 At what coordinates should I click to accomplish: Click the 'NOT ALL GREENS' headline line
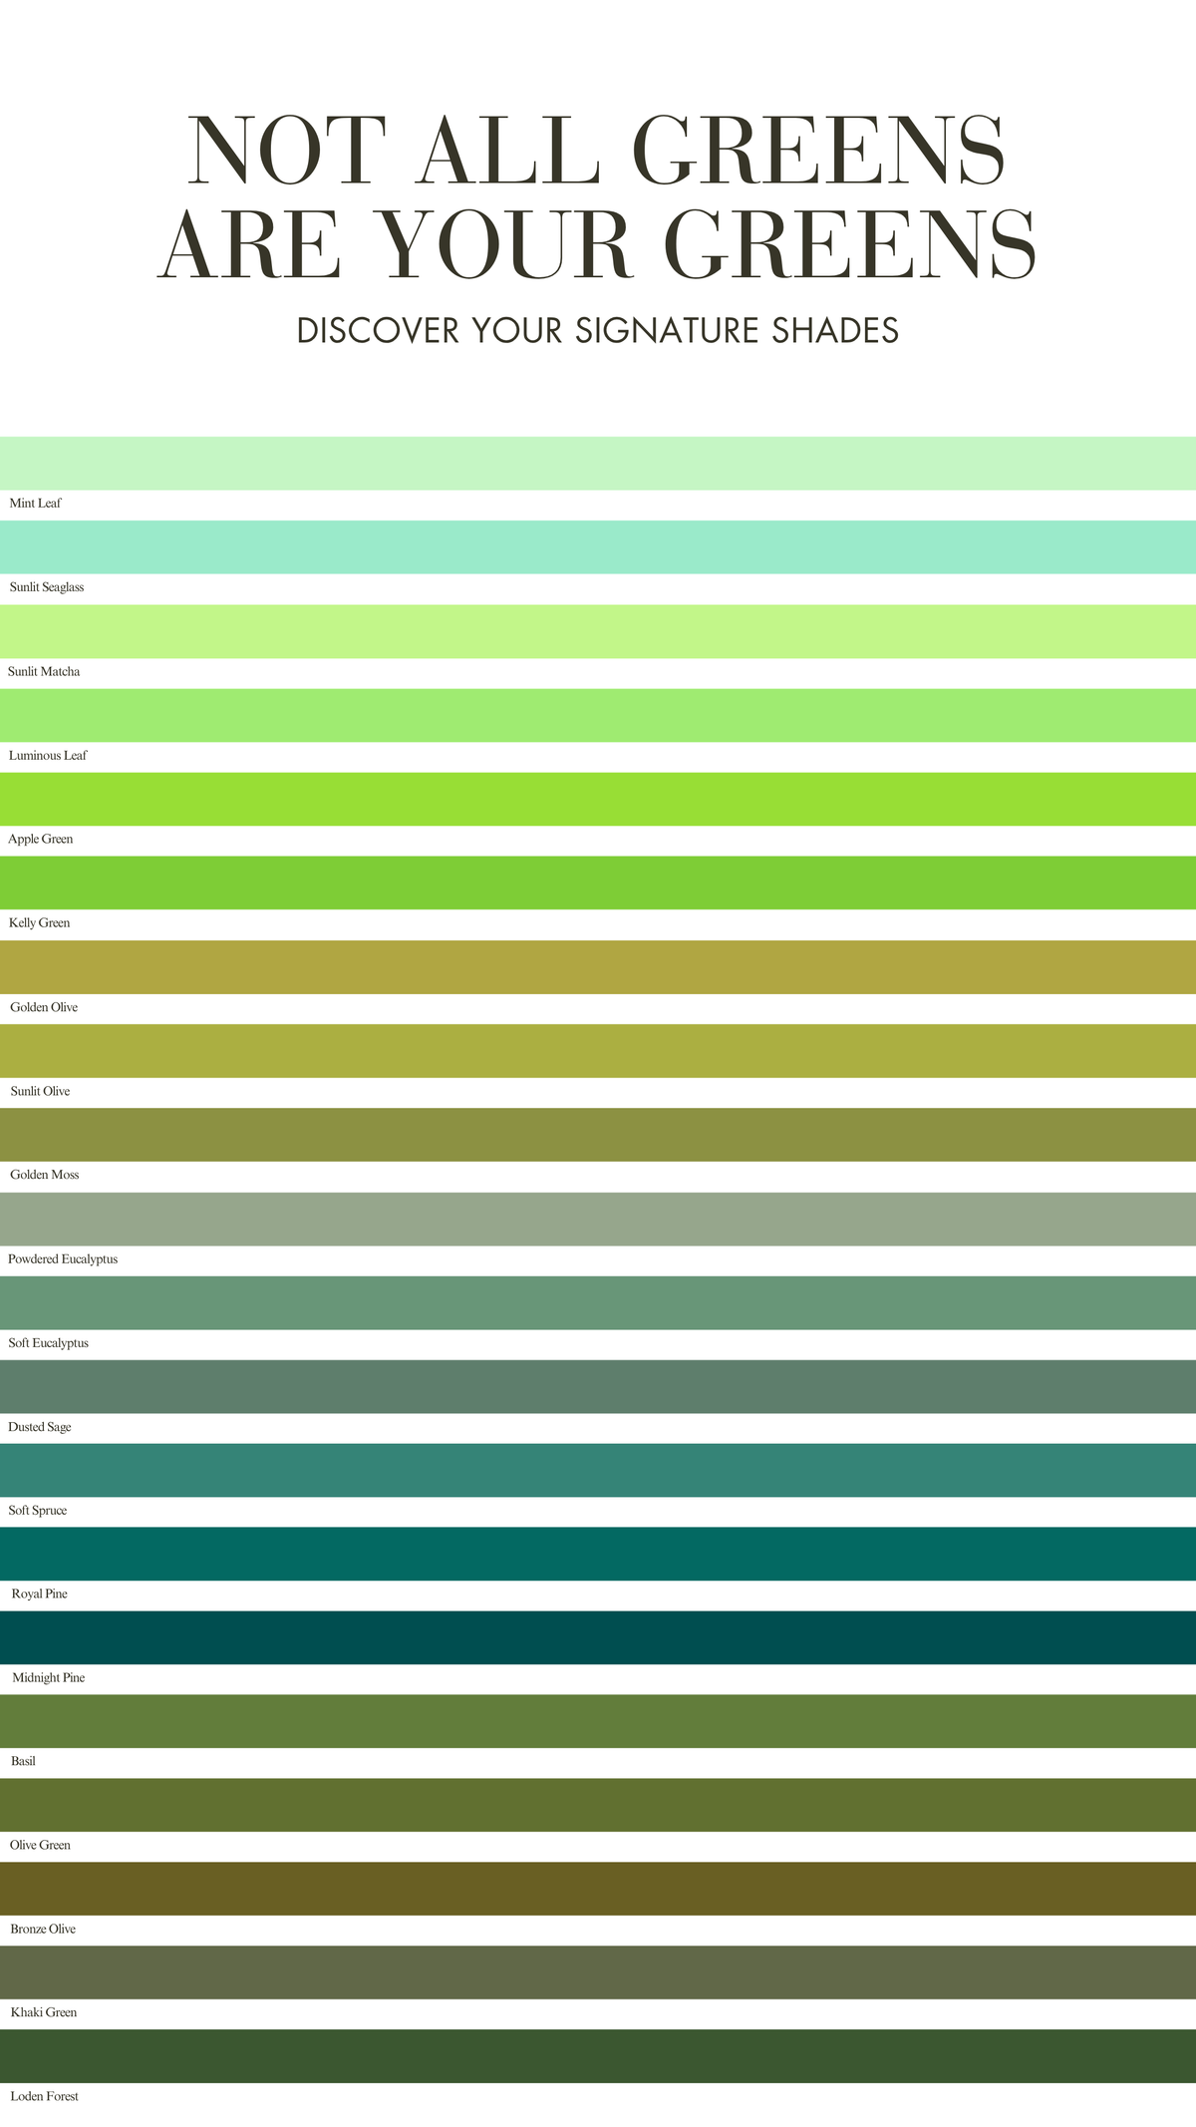point(598,150)
